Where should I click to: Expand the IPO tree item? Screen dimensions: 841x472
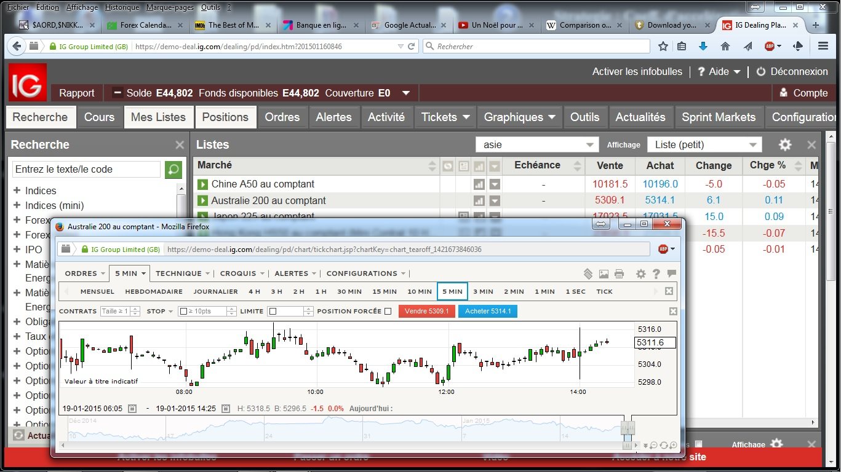(17, 250)
